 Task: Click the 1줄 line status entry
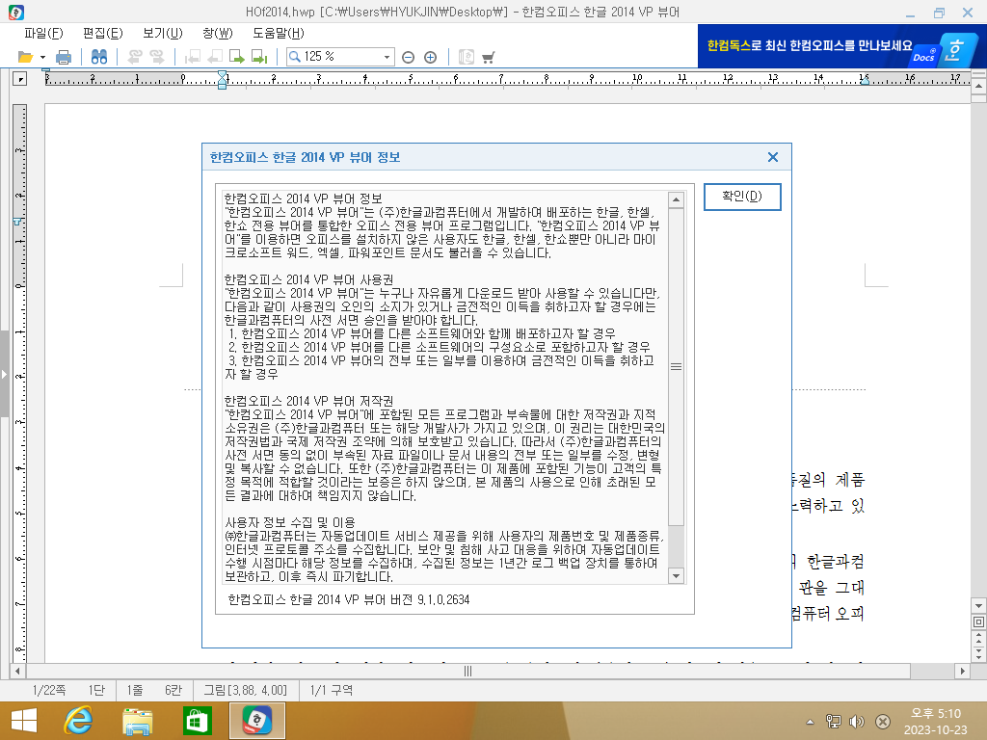(x=135, y=690)
